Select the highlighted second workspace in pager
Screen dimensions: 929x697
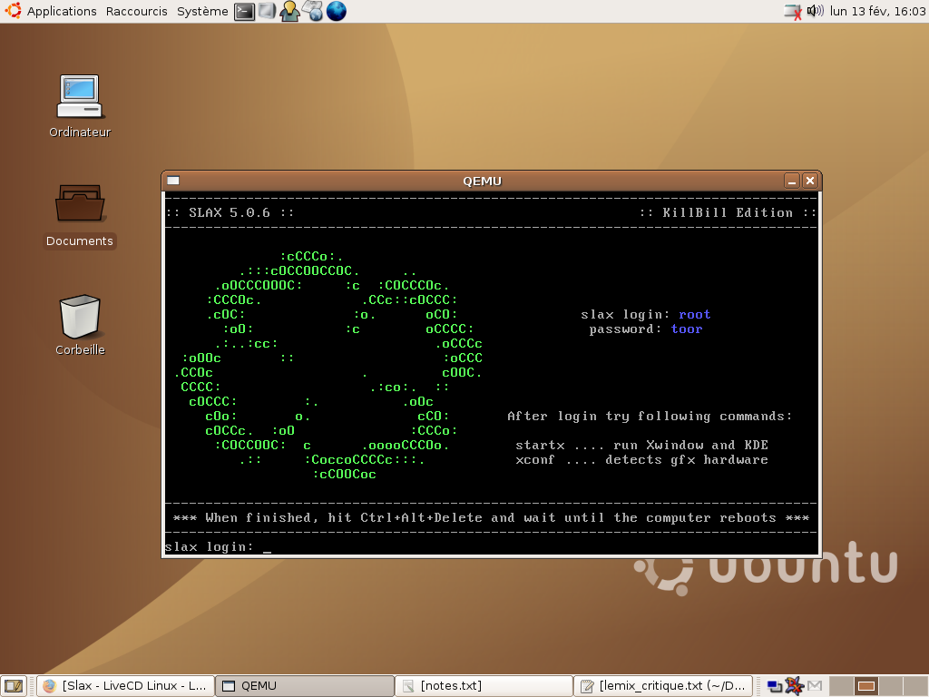coord(866,686)
